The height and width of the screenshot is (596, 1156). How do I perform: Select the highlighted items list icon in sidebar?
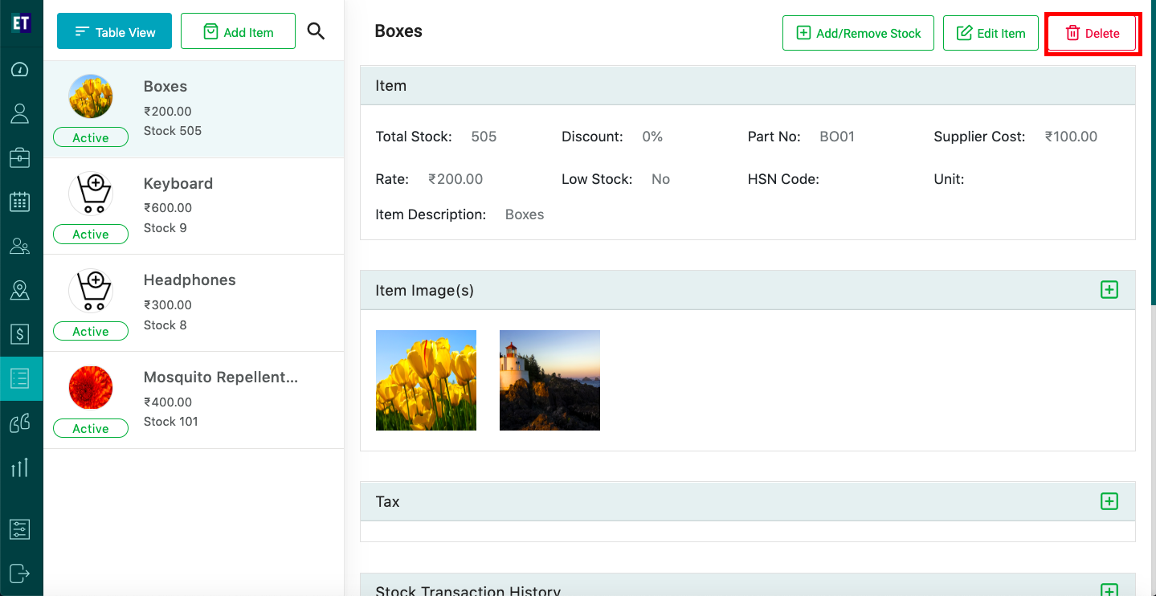(20, 378)
